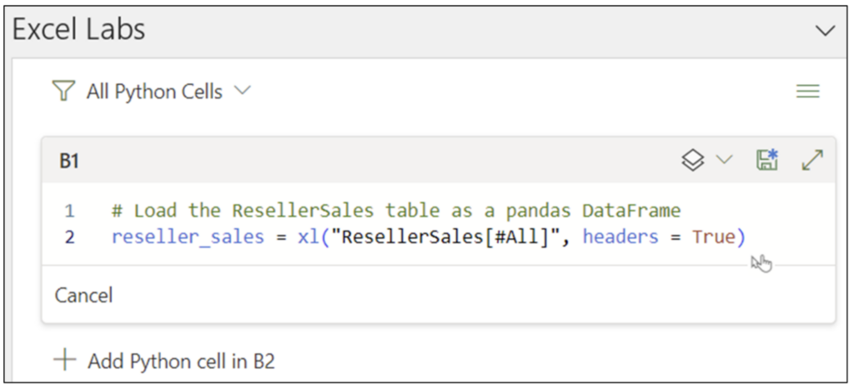Click Add Python cell in B2 text
This screenshot has height=388, width=854.
(181, 361)
